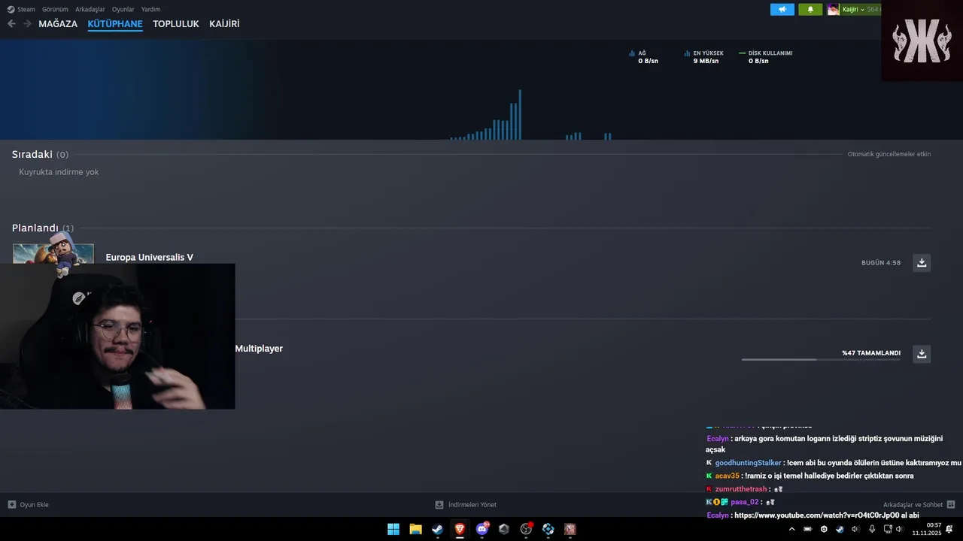Screen dimensions: 963x541
Task: Click the İndirmeleri Yönet download icon
Action: (x=439, y=505)
